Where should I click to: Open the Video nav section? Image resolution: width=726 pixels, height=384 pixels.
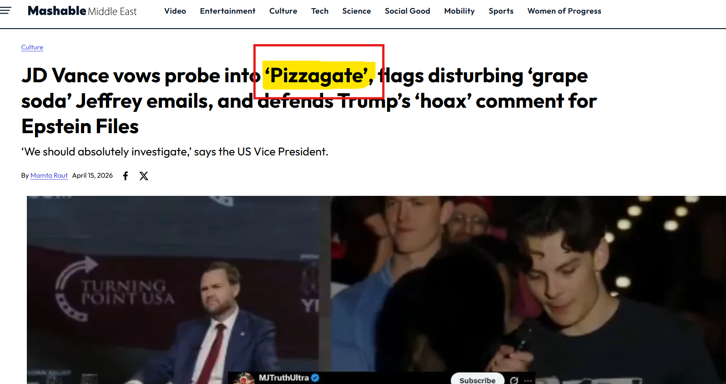[x=175, y=11]
